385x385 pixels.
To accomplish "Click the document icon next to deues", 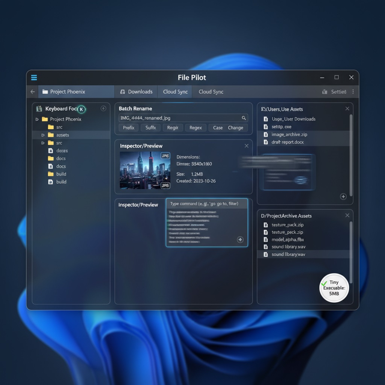I will 51,150.
